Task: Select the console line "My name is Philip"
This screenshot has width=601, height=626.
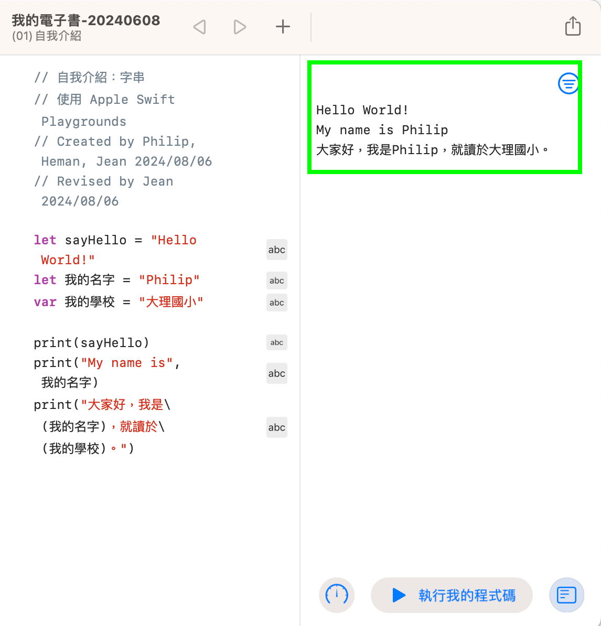Action: click(382, 130)
